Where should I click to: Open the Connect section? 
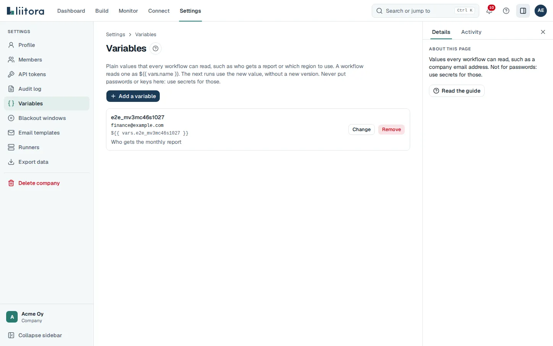(x=159, y=11)
